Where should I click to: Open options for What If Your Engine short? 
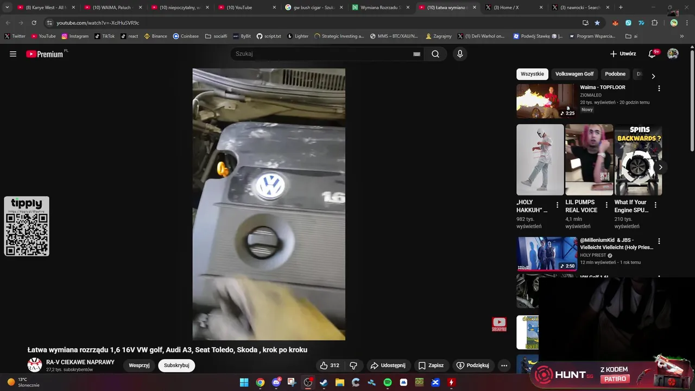click(655, 205)
